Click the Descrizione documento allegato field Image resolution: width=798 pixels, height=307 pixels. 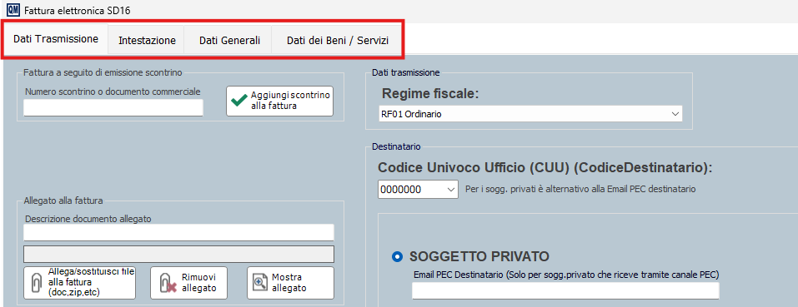coord(178,232)
